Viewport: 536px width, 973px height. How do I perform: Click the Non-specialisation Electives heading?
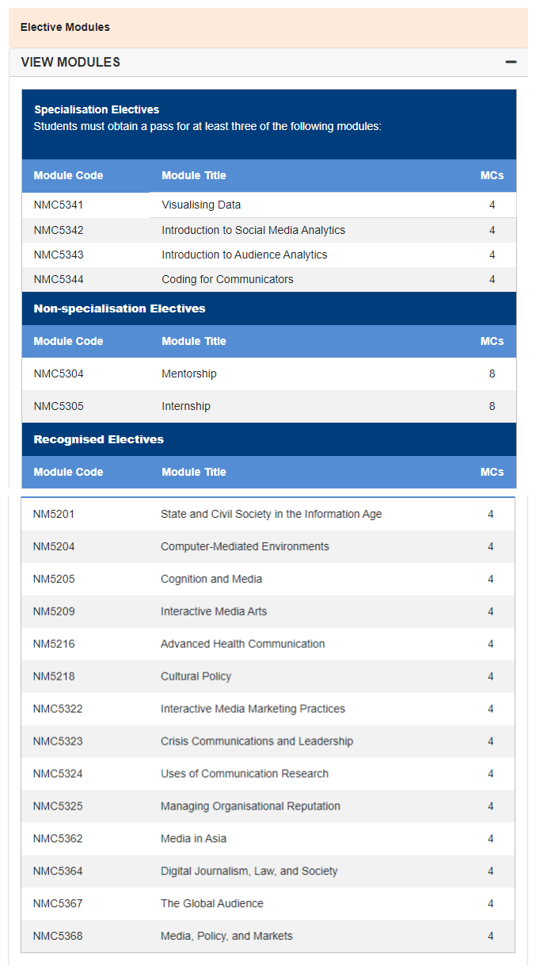(120, 308)
